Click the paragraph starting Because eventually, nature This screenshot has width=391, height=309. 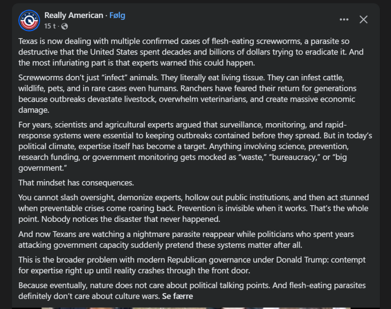192,291
